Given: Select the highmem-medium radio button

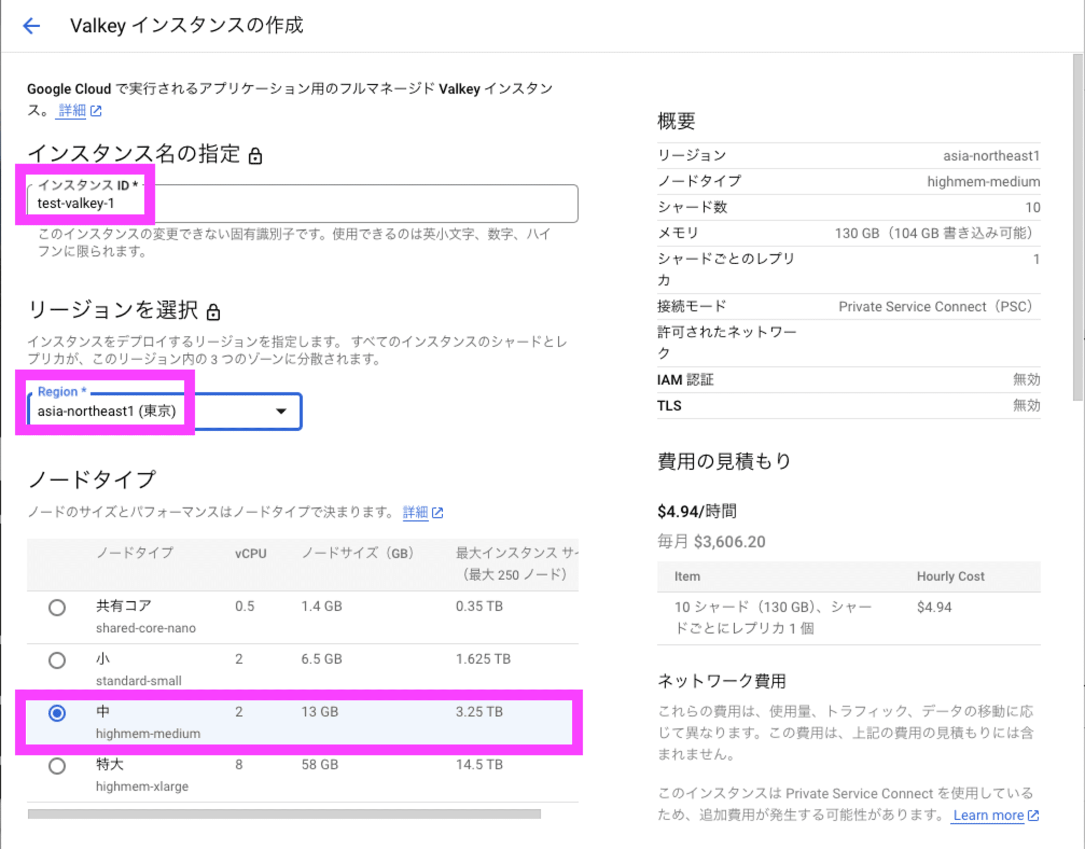Looking at the screenshot, I should pos(57,713).
